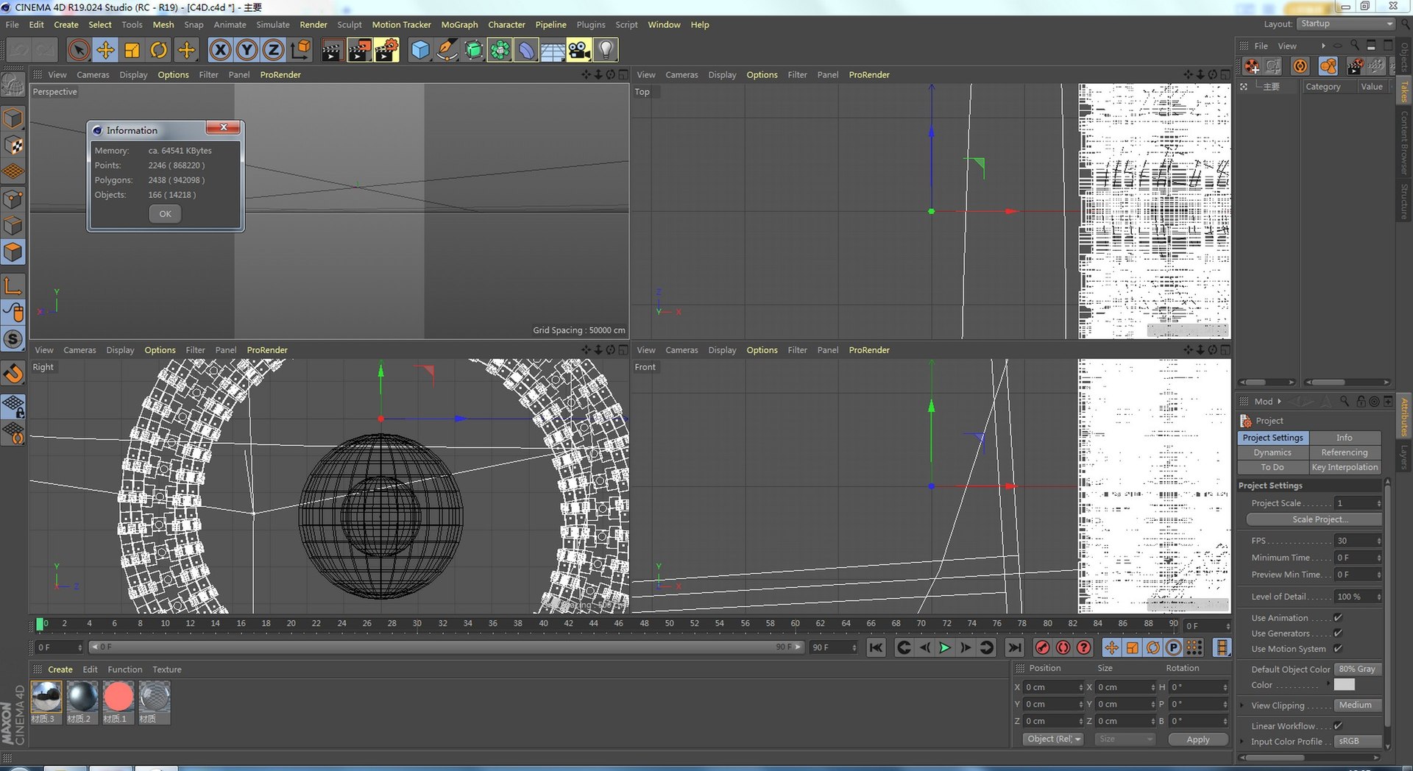Toggle the Z axis lock

click(273, 50)
